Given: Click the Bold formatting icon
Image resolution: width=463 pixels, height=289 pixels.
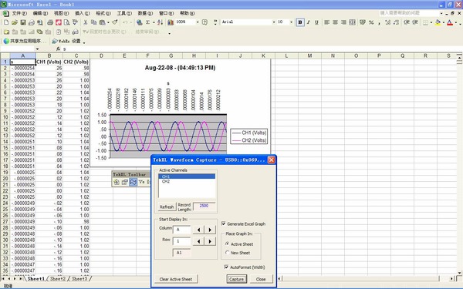Looking at the screenshot, I should coord(300,22).
